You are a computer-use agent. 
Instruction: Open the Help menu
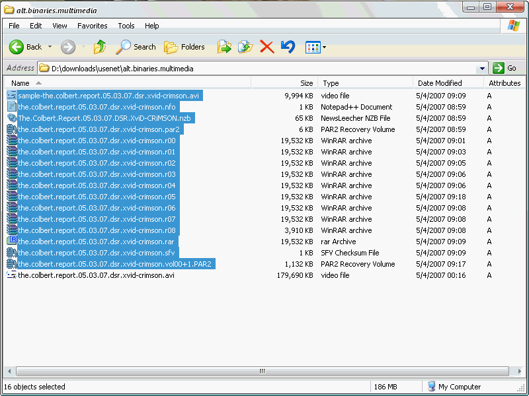(x=152, y=26)
